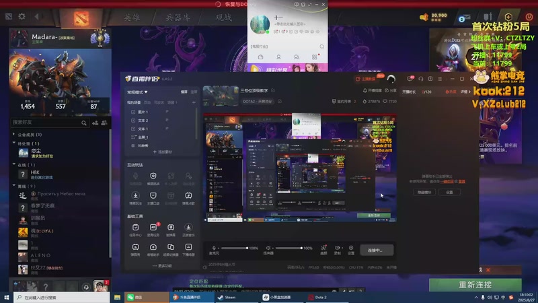Open the last tool icon in 基础工具
This screenshot has width=538, height=303.
188,249
